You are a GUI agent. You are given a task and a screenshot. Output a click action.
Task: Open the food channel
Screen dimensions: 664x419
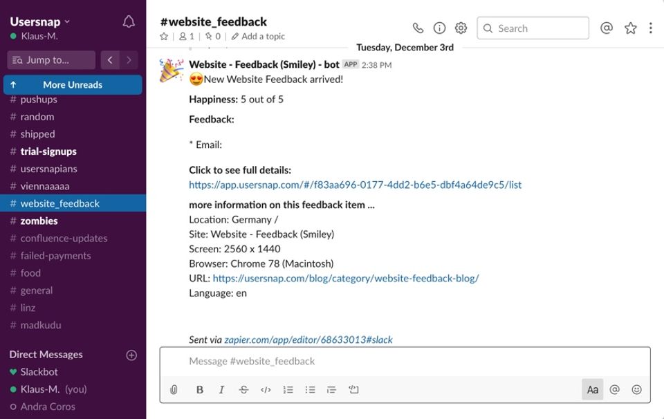(x=73, y=273)
